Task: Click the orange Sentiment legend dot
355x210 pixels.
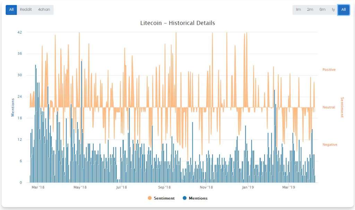Action: pyautogui.click(x=150, y=198)
